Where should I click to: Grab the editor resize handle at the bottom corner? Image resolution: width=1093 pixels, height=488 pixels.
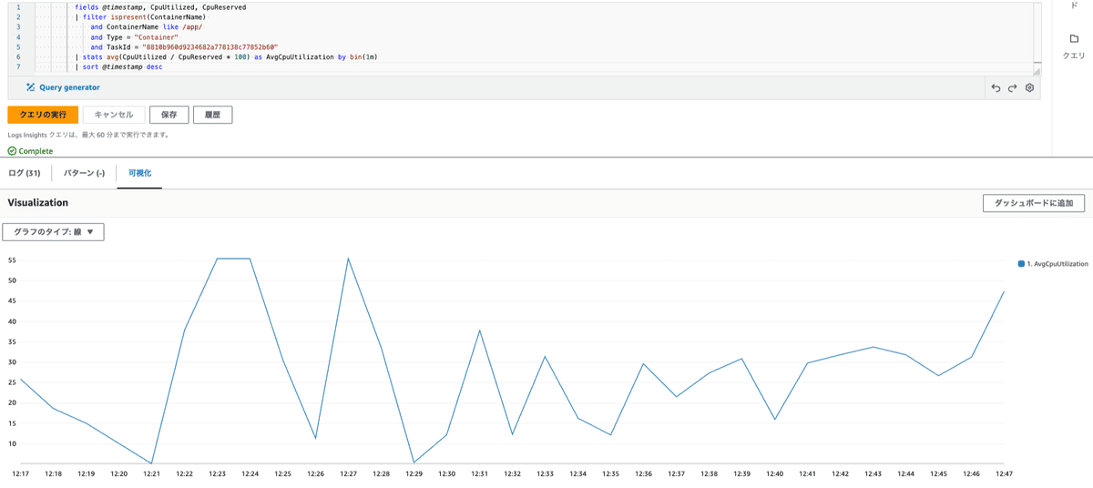1036,71
